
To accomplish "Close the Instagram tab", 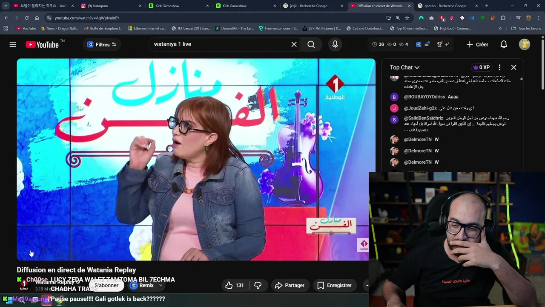I will (140, 6).
